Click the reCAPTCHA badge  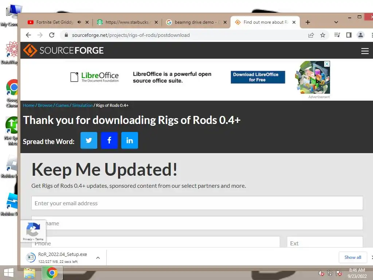click(33, 231)
